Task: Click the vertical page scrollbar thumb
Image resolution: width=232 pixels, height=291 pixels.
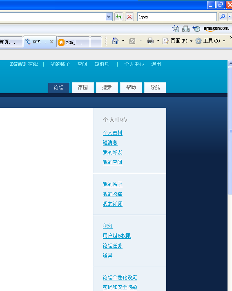Action: [230, 131]
